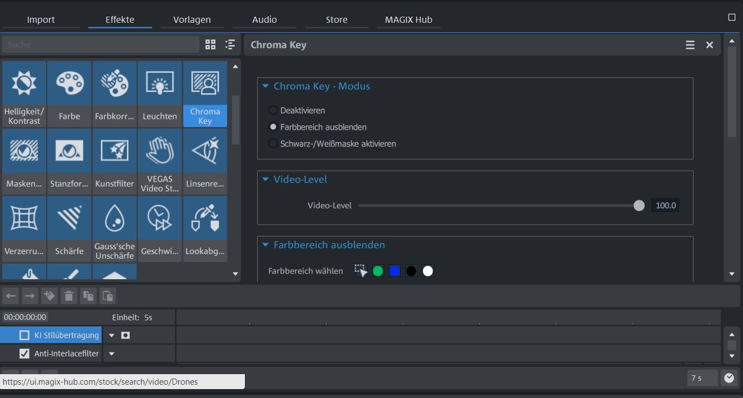
Task: Switch to the Vorlagen tab
Action: point(192,19)
